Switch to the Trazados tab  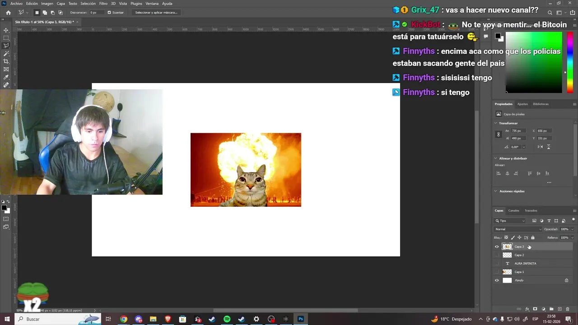point(531,210)
